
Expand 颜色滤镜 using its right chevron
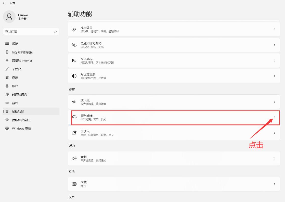coord(275,117)
